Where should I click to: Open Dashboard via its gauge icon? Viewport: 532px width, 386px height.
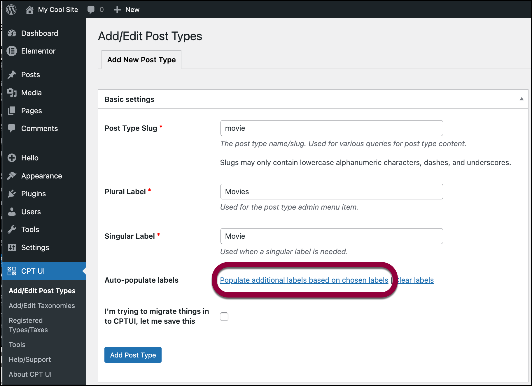pyautogui.click(x=12, y=33)
